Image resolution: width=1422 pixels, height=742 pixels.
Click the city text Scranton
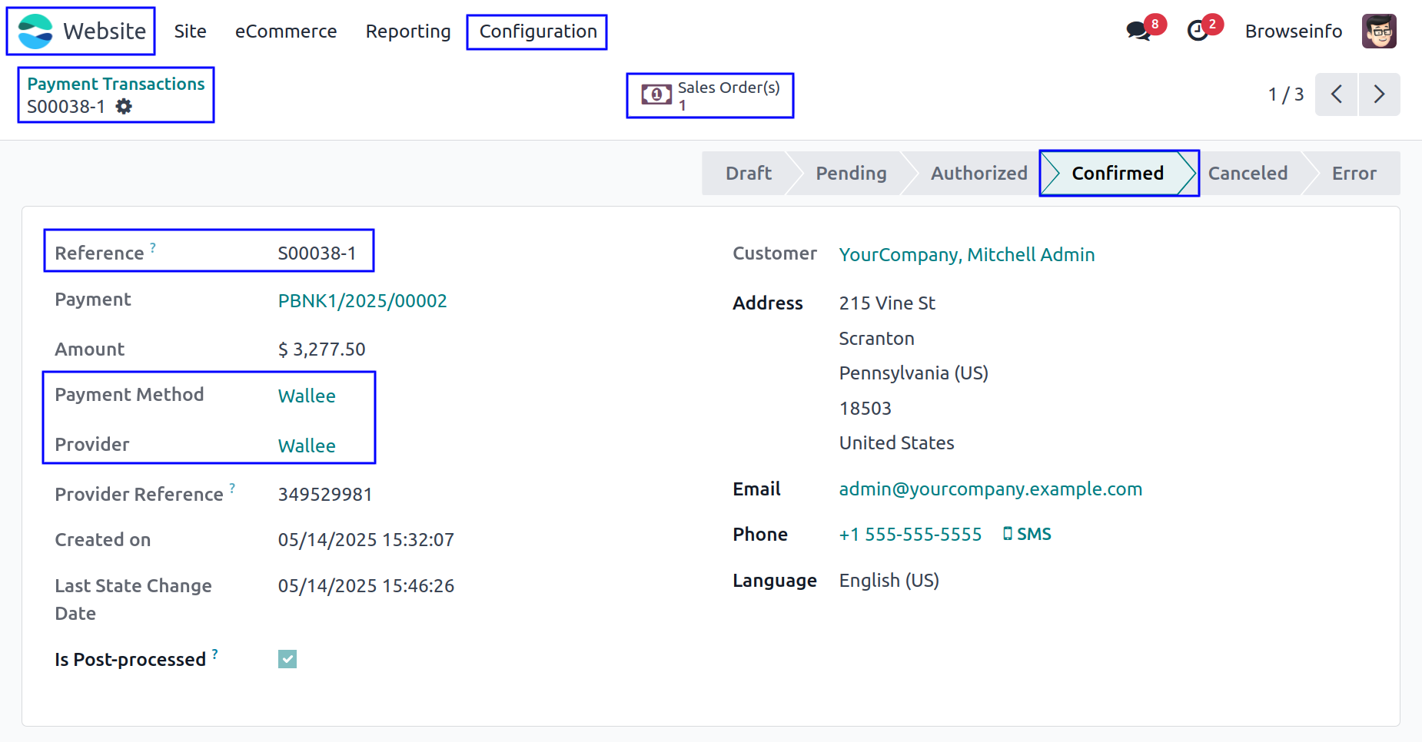click(876, 339)
